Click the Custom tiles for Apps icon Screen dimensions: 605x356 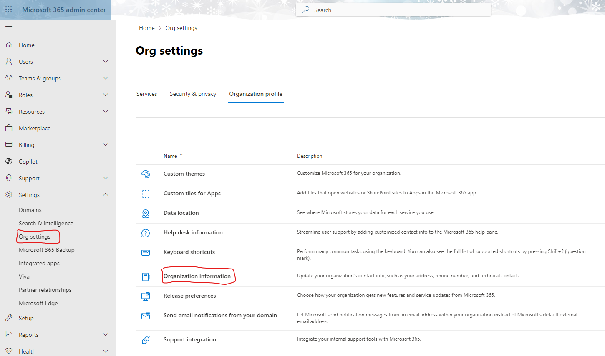(146, 194)
